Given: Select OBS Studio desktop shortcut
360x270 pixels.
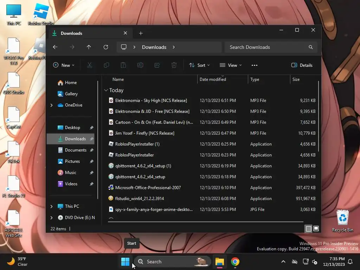Looking at the screenshot, I should pos(14,83).
